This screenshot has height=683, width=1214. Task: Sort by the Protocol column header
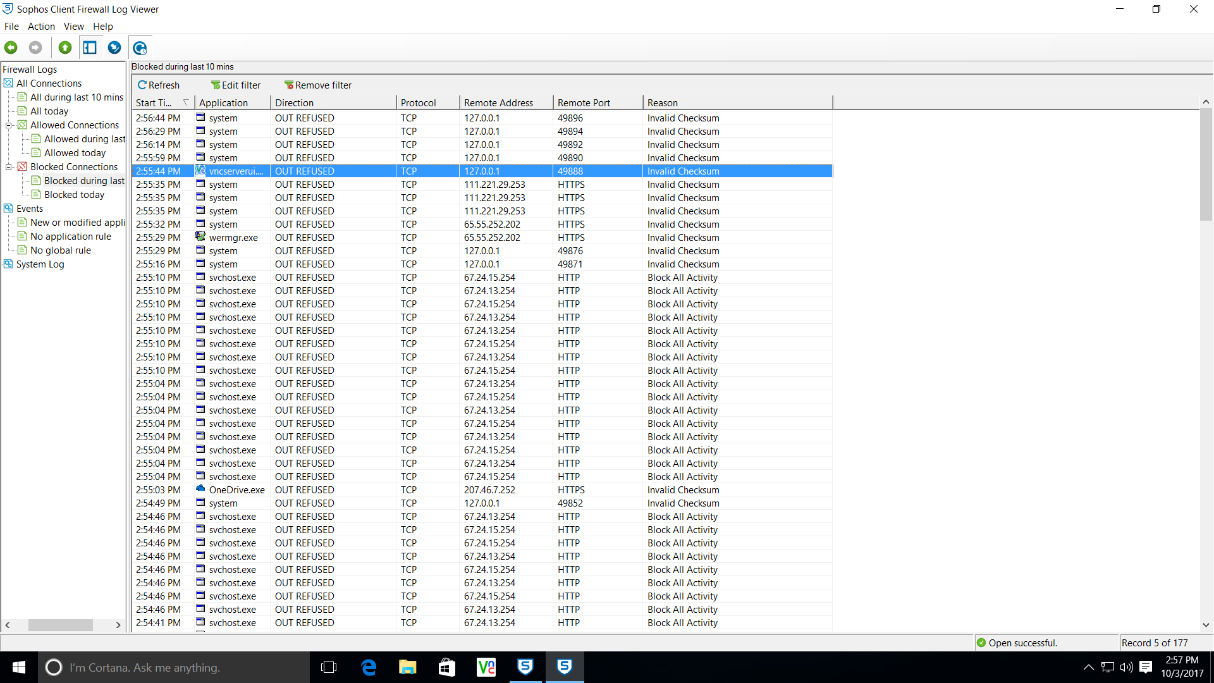pos(428,102)
